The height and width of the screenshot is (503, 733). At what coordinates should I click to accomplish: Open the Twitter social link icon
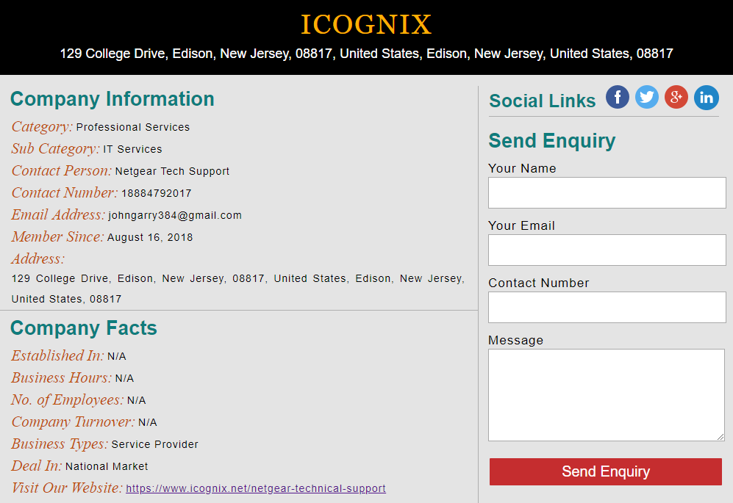tap(646, 97)
